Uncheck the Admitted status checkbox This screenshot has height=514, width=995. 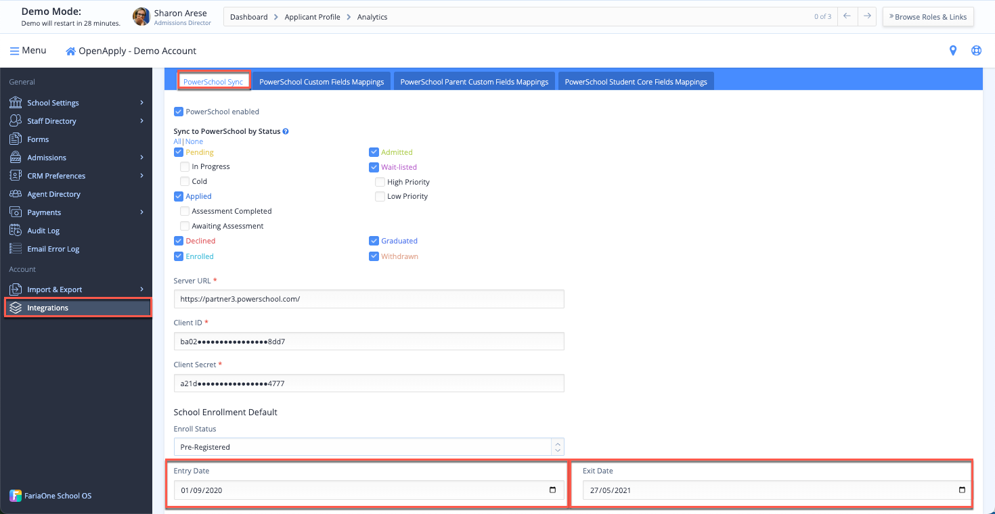click(374, 152)
